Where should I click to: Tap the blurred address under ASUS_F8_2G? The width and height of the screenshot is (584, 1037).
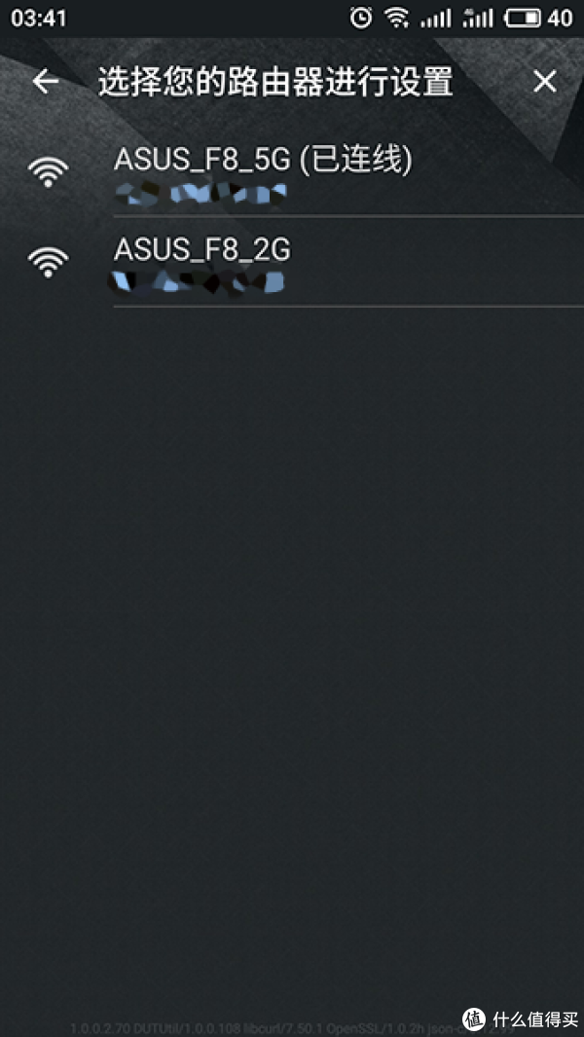(197, 281)
